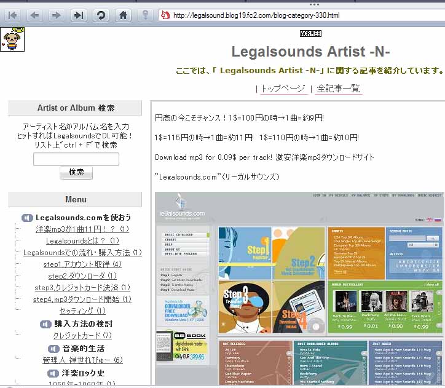Open the step2.ダウンローダ (1) link
Viewport: 445px width, 388px height.
point(82,276)
